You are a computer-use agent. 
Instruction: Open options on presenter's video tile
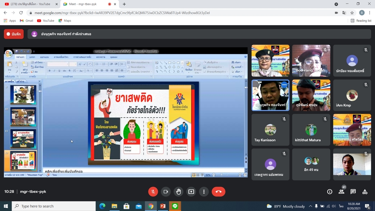(x=284, y=85)
